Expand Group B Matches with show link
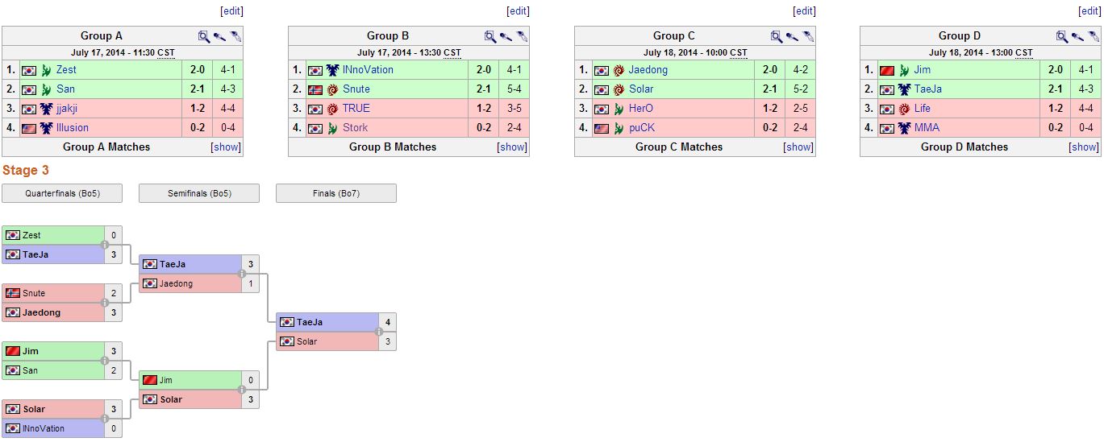Image resolution: width=1104 pixels, height=442 pixels. pos(512,147)
